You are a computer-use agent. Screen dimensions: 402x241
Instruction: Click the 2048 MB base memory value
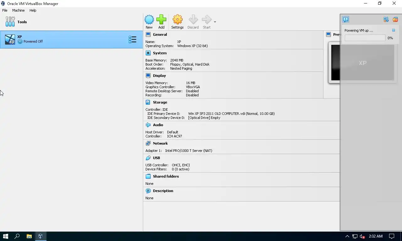(177, 60)
